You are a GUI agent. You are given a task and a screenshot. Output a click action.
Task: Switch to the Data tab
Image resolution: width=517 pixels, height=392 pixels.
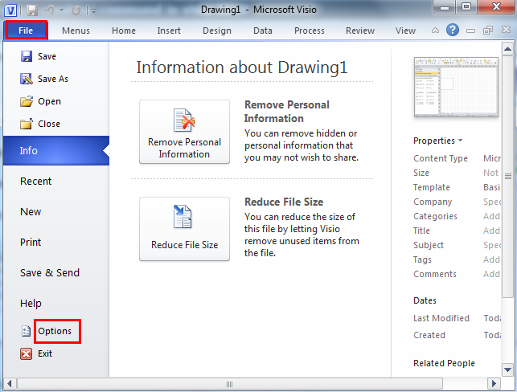coord(263,31)
